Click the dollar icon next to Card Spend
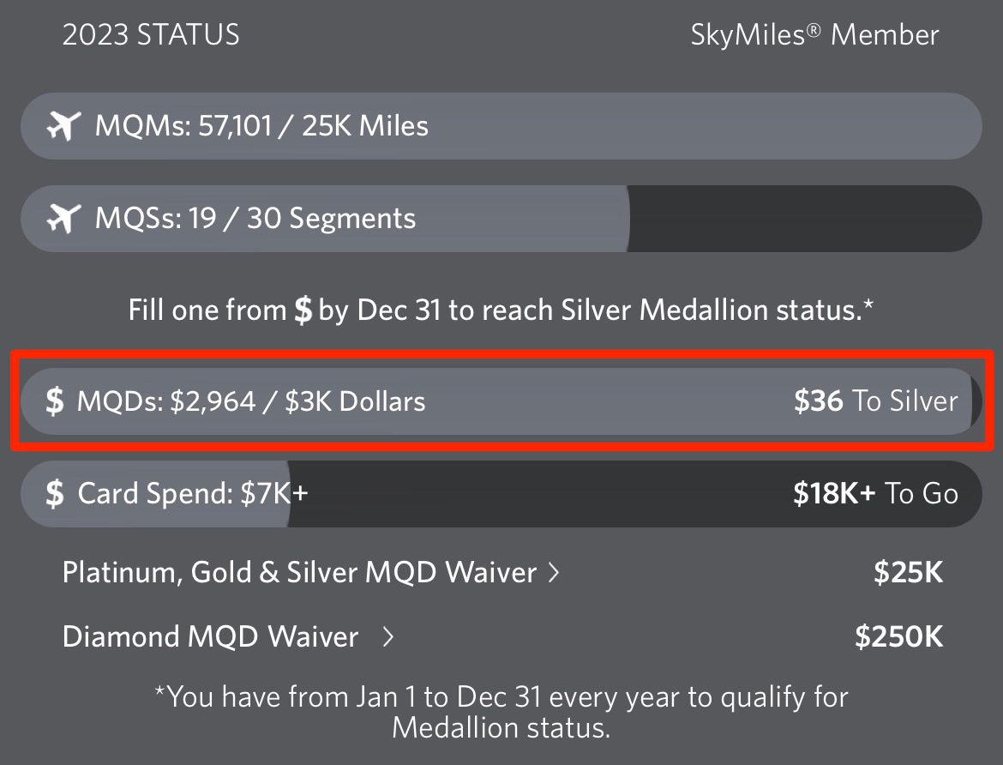The height and width of the screenshot is (765, 1003). click(x=54, y=493)
